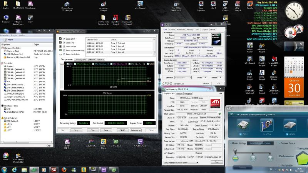
Task: Open the AMD Radeon HD 6800 Series dropdown
Action: pos(181,163)
